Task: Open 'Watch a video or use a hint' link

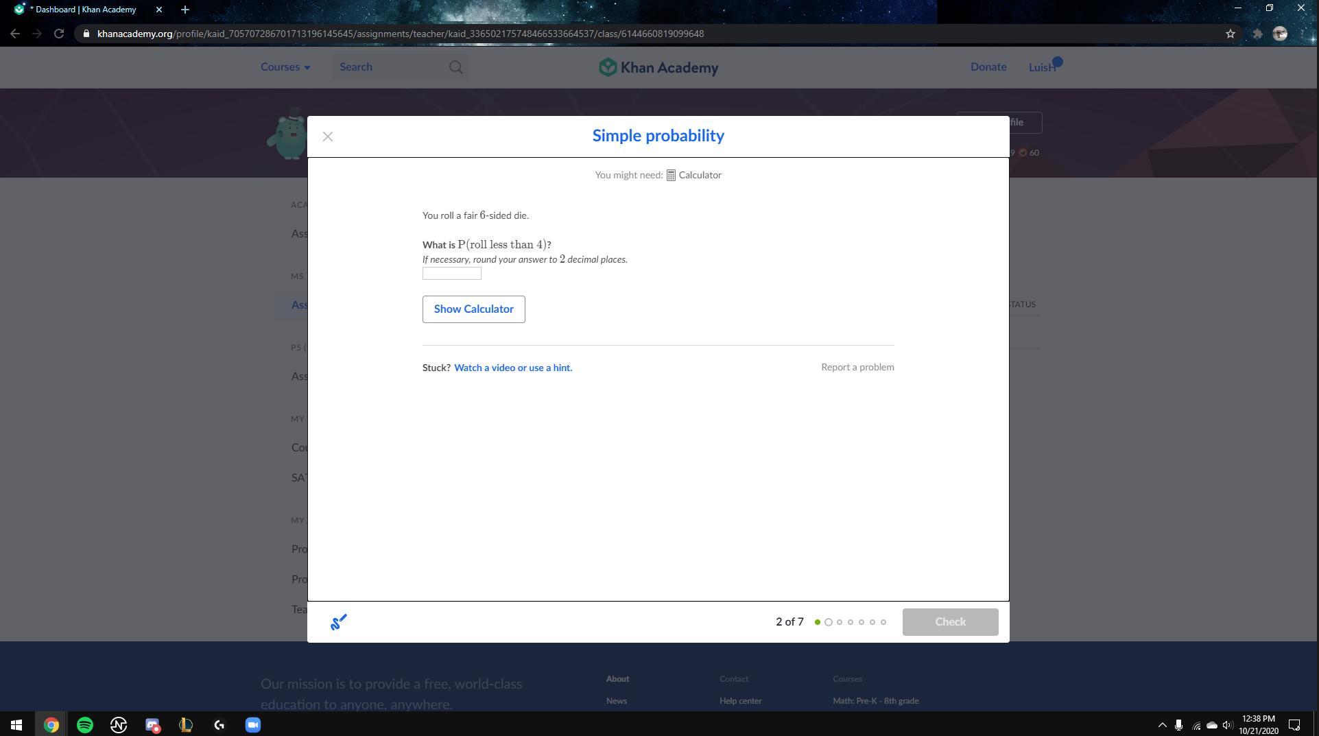Action: (x=513, y=368)
